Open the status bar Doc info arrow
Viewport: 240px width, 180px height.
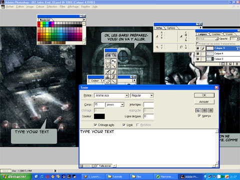click(55, 171)
